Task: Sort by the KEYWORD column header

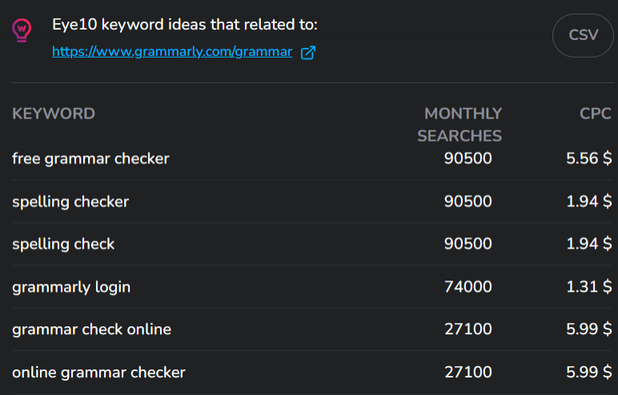Action: (54, 114)
